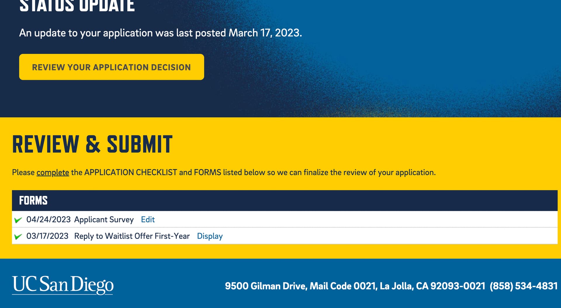This screenshot has height=308, width=561.
Task: Click the La Jolla, CA 92093-0021 text
Action: point(432,286)
